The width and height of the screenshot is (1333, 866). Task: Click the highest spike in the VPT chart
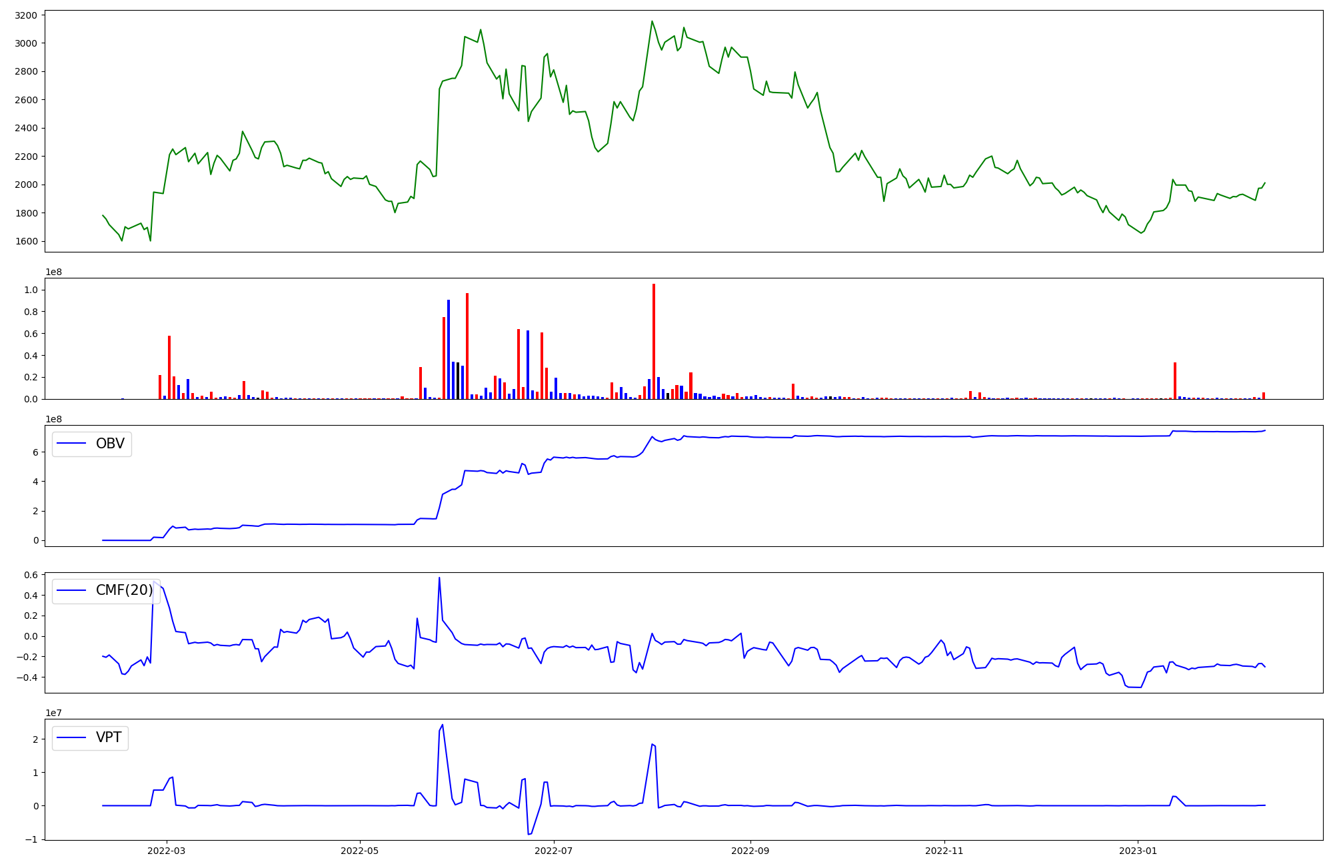pos(443,725)
